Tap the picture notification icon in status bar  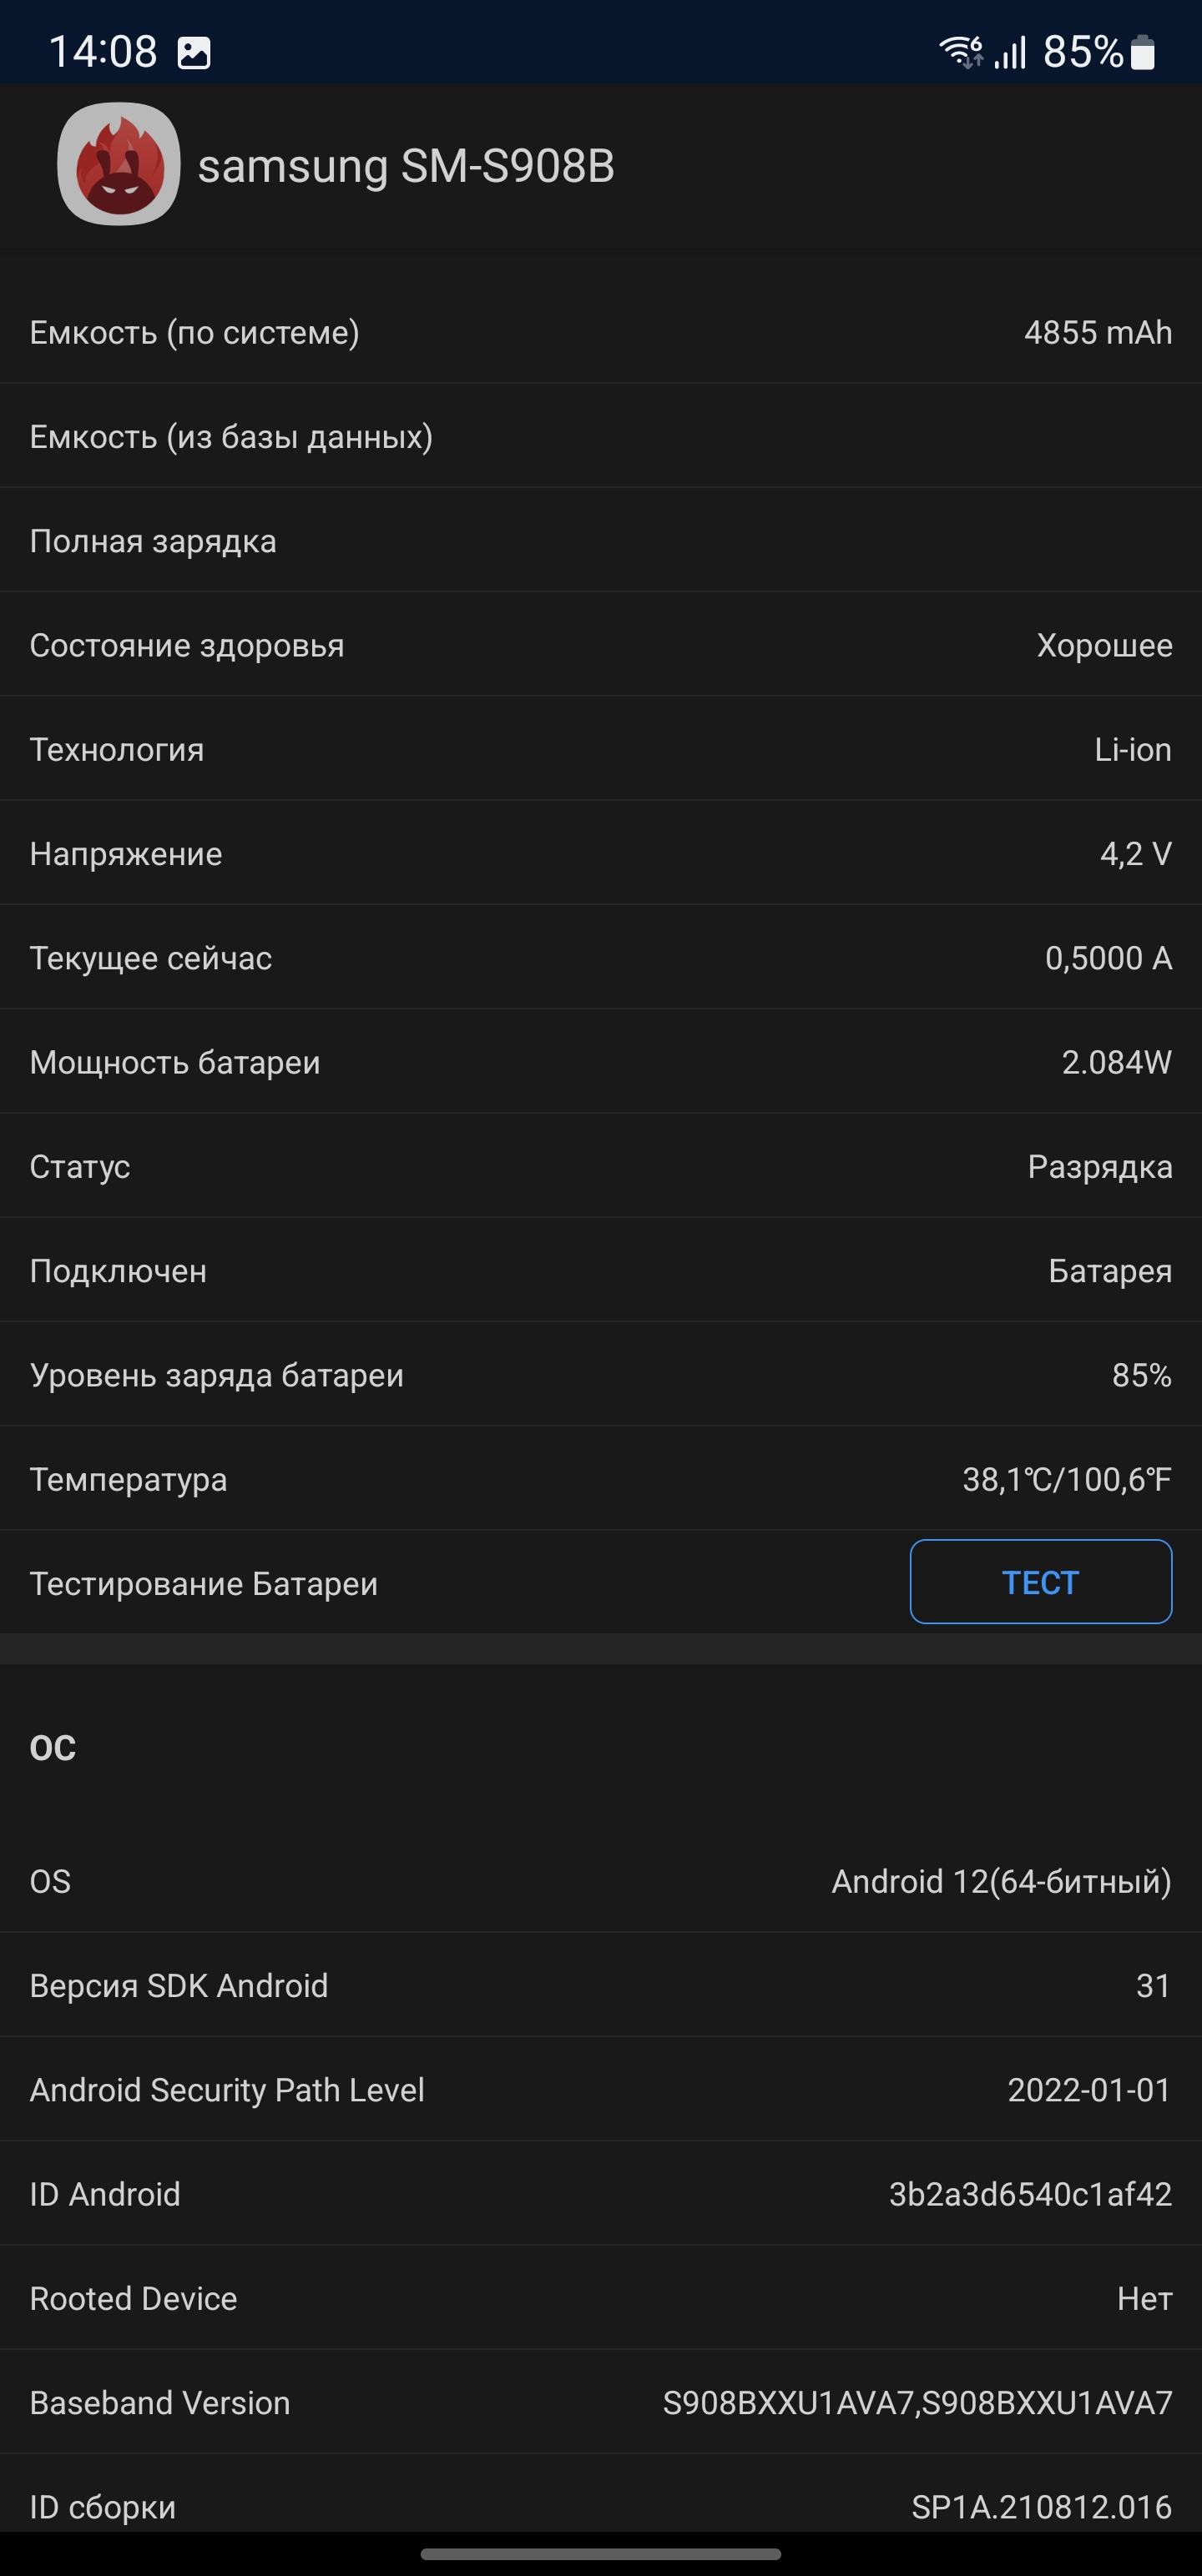[x=194, y=52]
